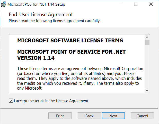Minimize the POS for .NET Setup window
The image size is (159, 124).
(121, 4)
